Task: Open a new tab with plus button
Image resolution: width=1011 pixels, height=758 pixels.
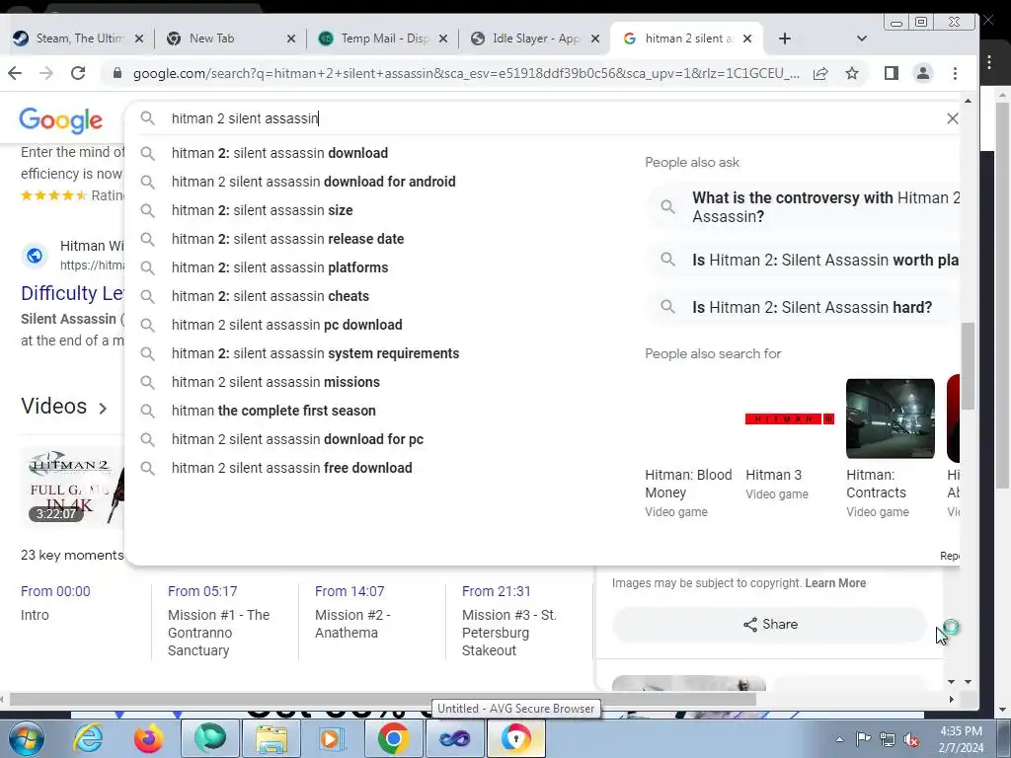Action: (784, 38)
